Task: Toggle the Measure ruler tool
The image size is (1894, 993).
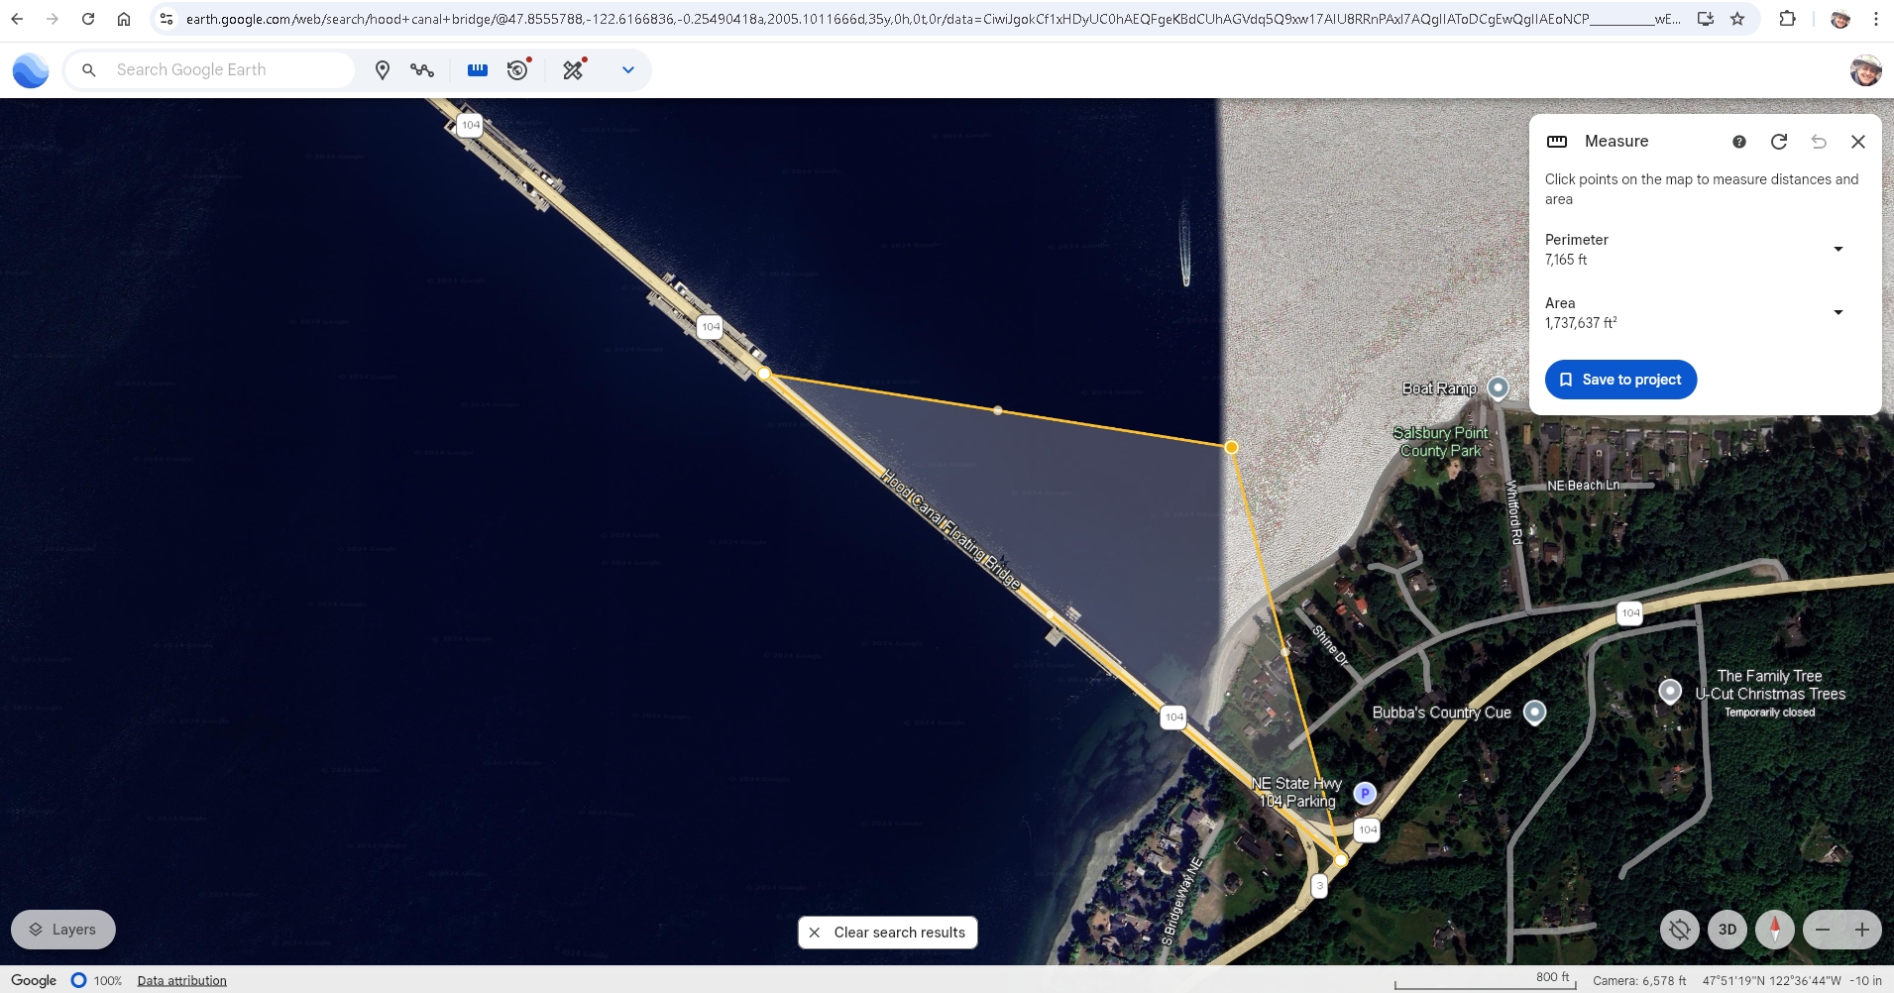Action: click(478, 69)
